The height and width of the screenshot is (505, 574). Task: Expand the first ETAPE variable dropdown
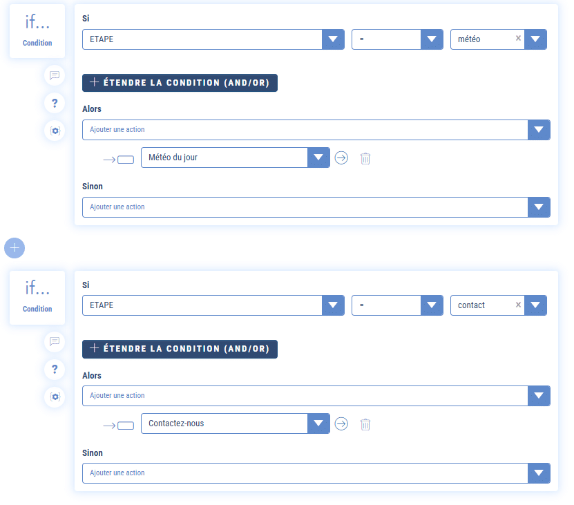tap(333, 39)
